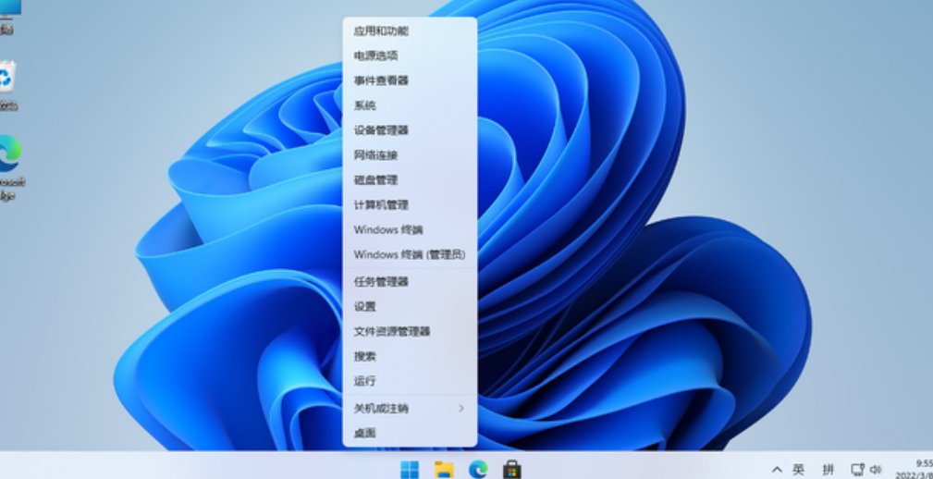Click the network icon in system tray
933x479 pixels.
tap(857, 470)
